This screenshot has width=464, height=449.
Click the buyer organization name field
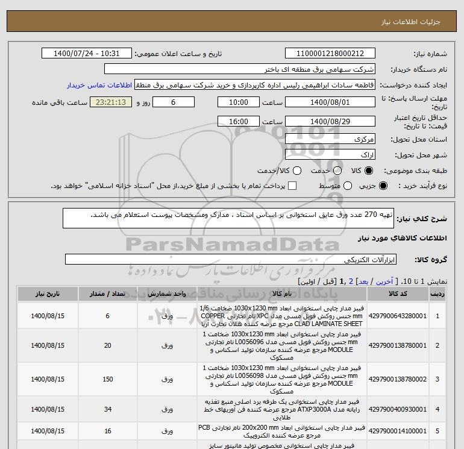240,69
